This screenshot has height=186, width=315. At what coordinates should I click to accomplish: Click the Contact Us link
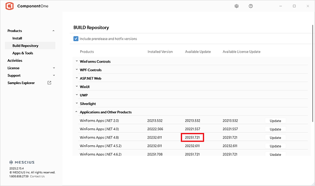click(x=37, y=176)
